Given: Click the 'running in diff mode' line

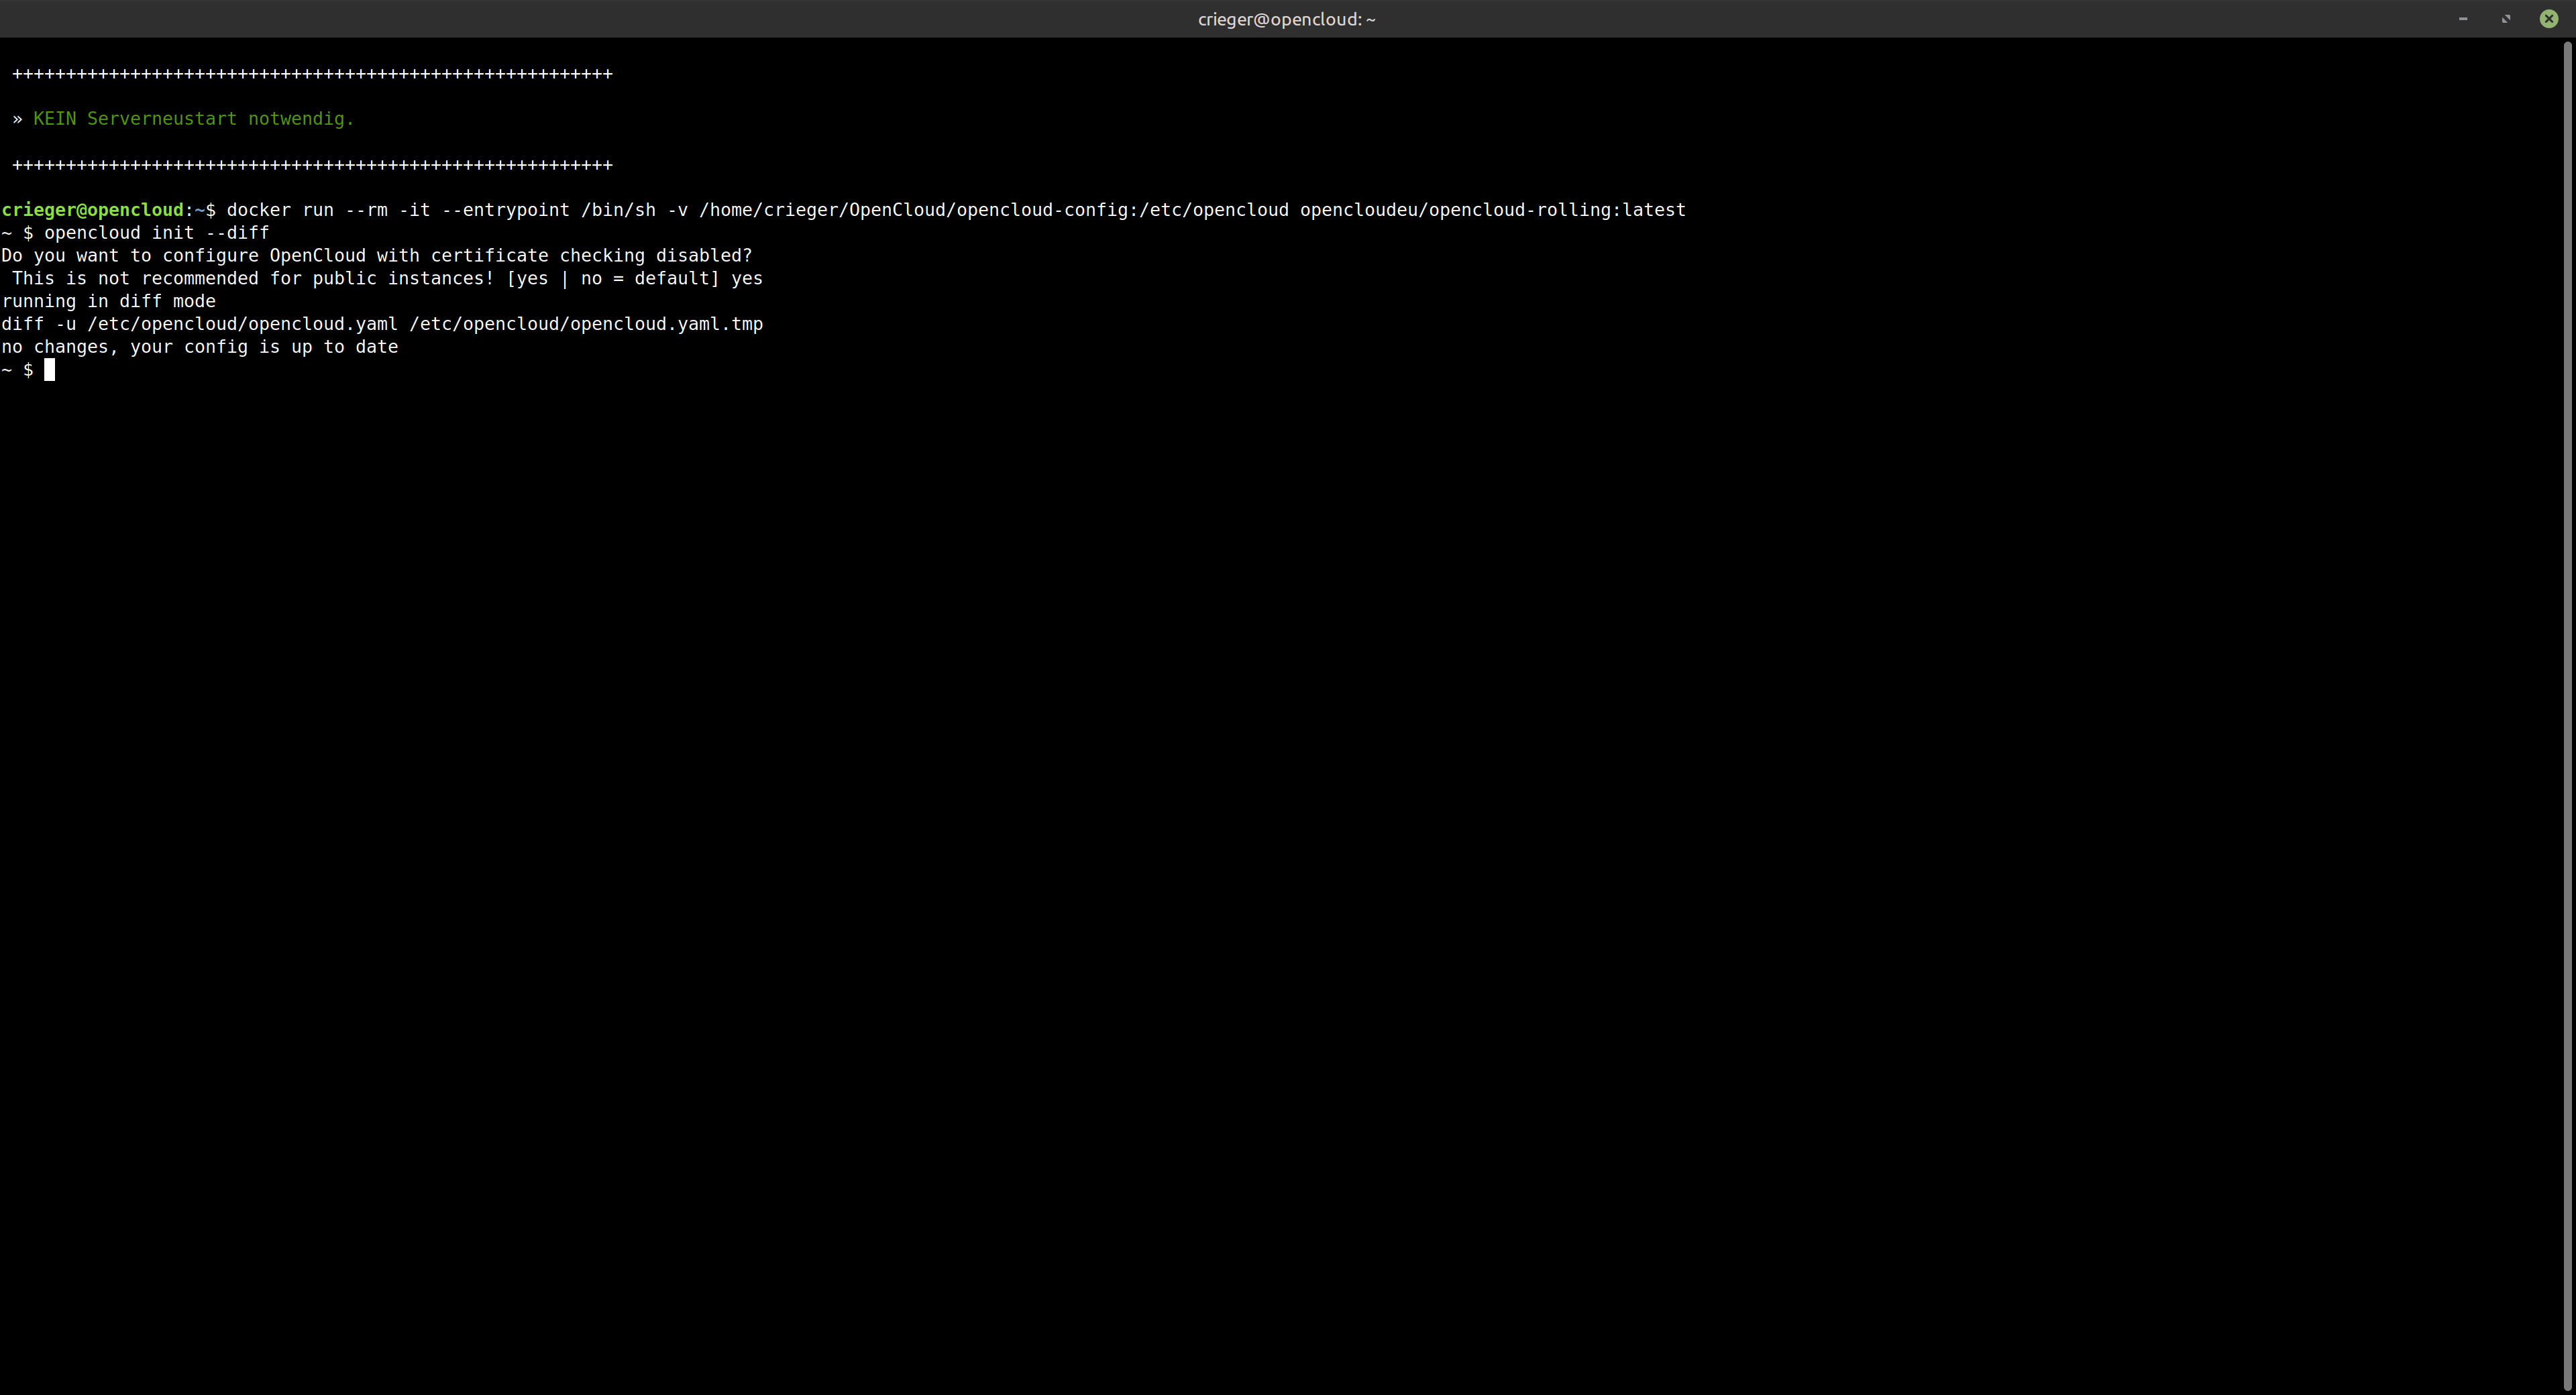Looking at the screenshot, I should 109,302.
